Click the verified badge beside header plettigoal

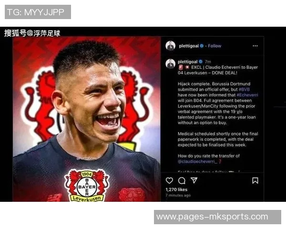[x=202, y=46]
